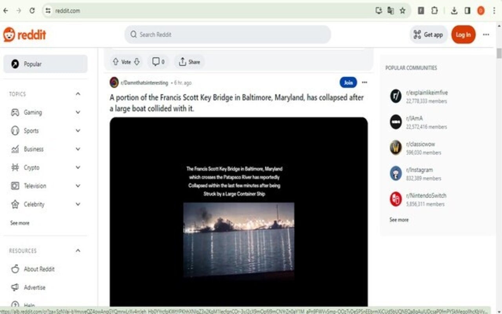This screenshot has height=314, width=502.
Task: Join r/Damnthatsinteresting
Action: pyautogui.click(x=348, y=82)
